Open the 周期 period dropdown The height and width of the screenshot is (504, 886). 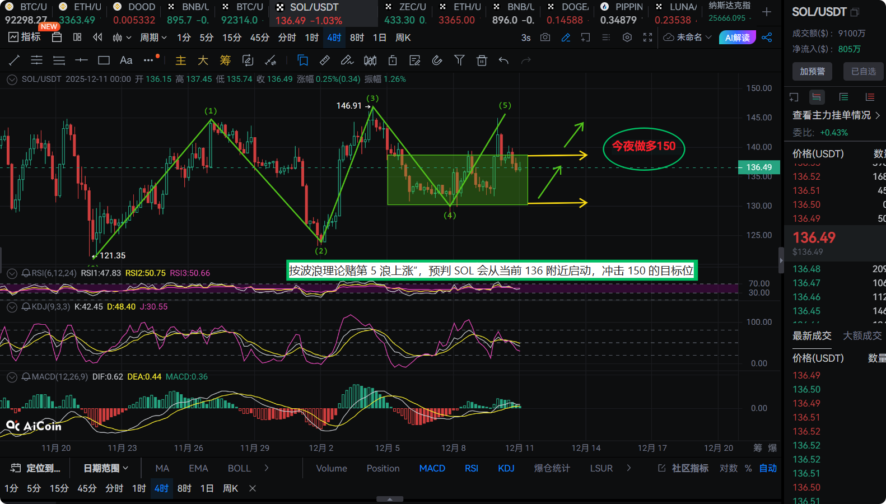[153, 38]
